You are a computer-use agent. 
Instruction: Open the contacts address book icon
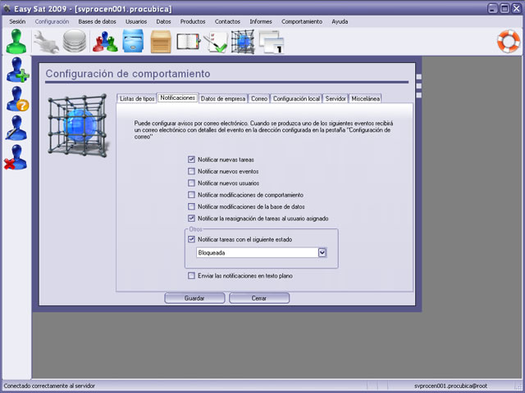(x=189, y=41)
